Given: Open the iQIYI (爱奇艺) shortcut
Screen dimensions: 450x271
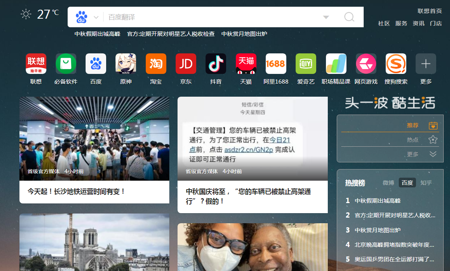Looking at the screenshot, I should (306, 64).
